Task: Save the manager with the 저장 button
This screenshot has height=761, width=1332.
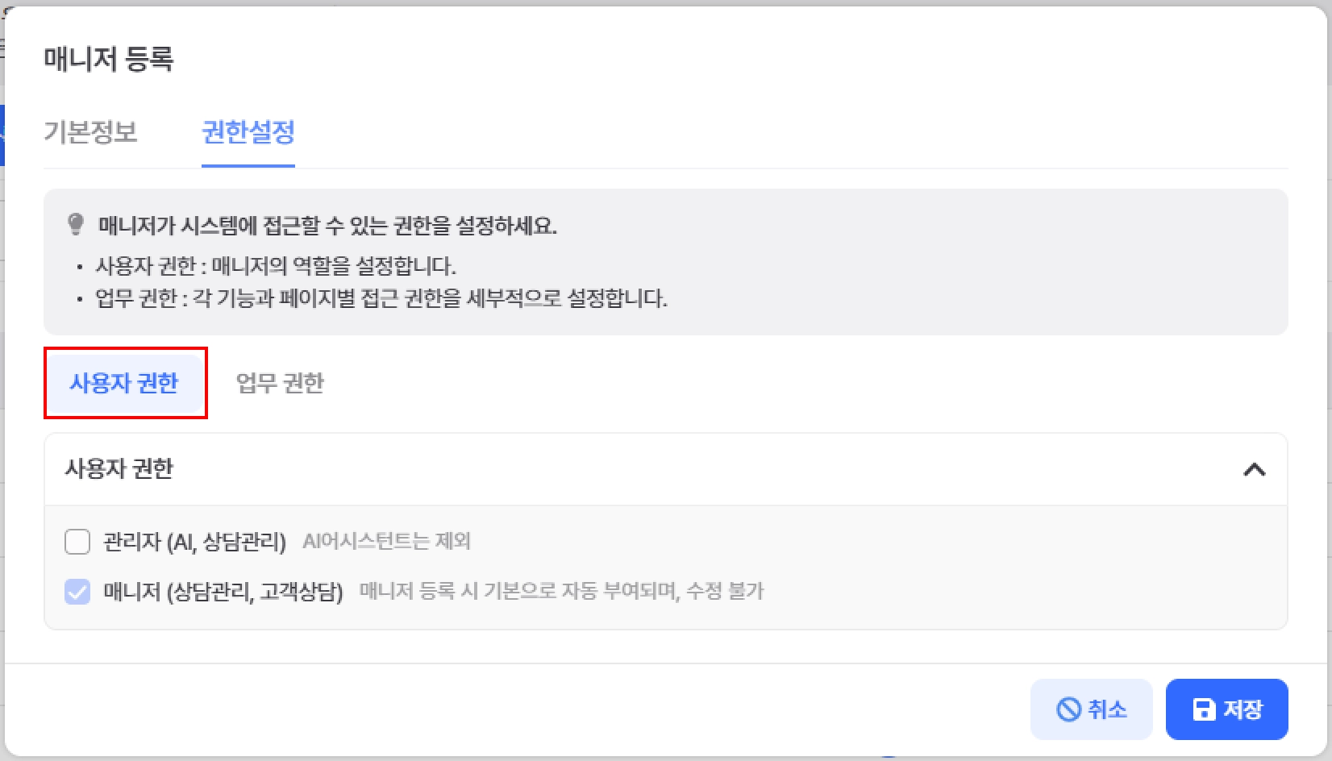Action: click(x=1226, y=709)
